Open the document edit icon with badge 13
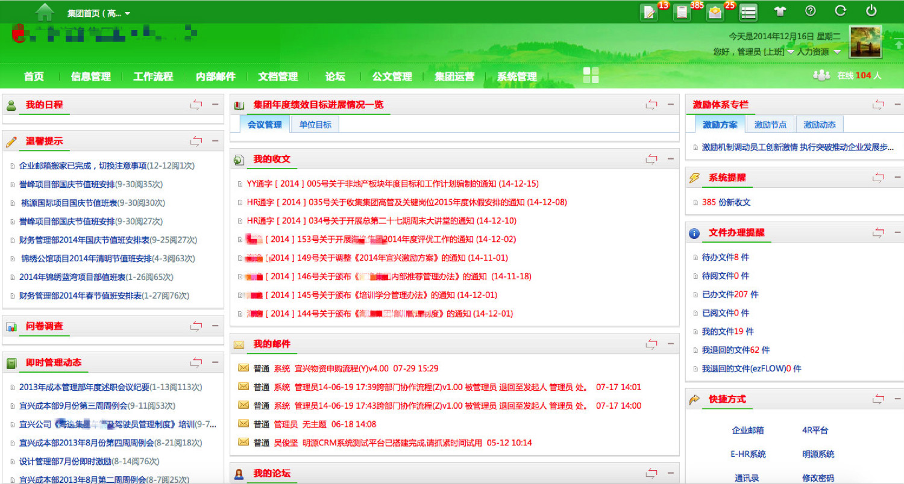Screen dimensions: 904x484 [x=650, y=12]
